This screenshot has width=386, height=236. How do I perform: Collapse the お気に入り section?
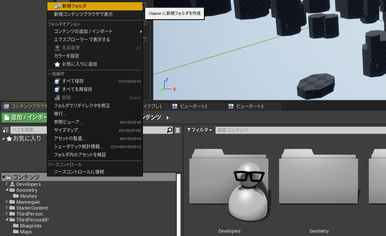[3, 139]
